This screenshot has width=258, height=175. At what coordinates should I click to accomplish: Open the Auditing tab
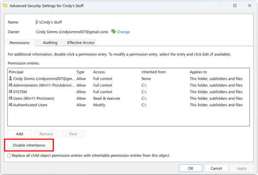tap(50, 43)
